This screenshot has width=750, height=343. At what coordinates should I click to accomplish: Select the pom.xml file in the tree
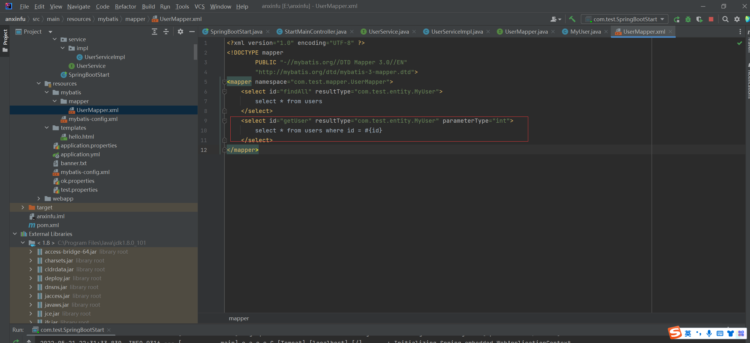tap(48, 225)
